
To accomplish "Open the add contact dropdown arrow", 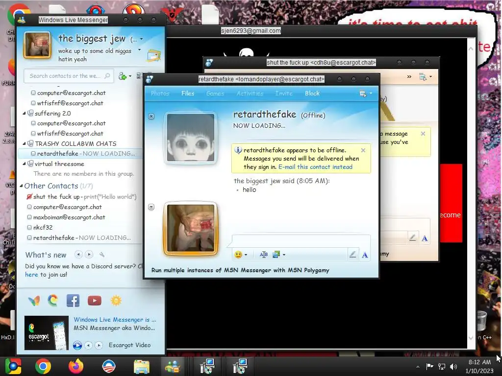I will coord(130,76).
